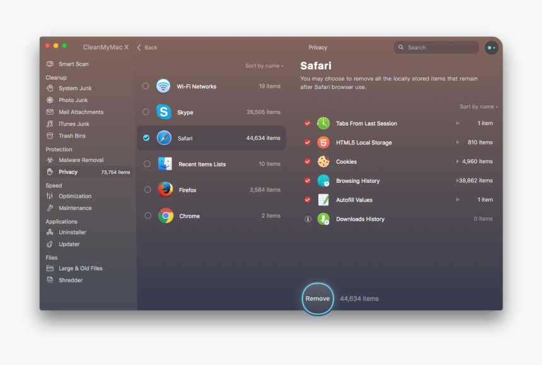Uncheck Tabs From Last Session
The image size is (542, 365).
click(x=308, y=123)
